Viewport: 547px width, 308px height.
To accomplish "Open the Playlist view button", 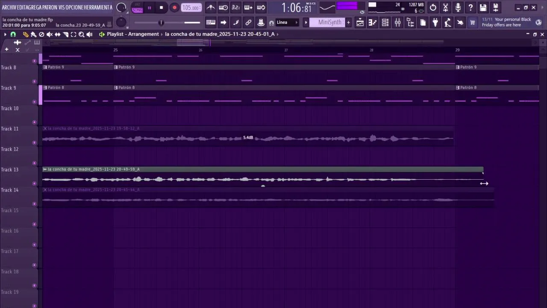I will [360, 23].
